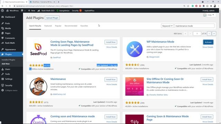
Task: Open browser extensions puzzle icon
Action: (x=211, y=6)
